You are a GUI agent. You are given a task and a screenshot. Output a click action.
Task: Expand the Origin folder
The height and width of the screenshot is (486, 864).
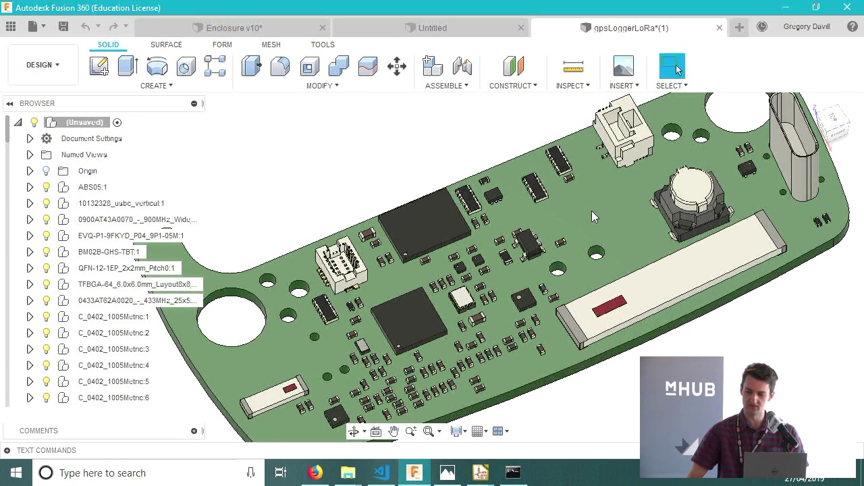(x=30, y=171)
